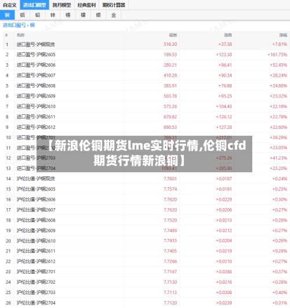Select row 沪伦比值-沪铜2611
290x308 pixels.
pyautogui.click(x=146, y=251)
